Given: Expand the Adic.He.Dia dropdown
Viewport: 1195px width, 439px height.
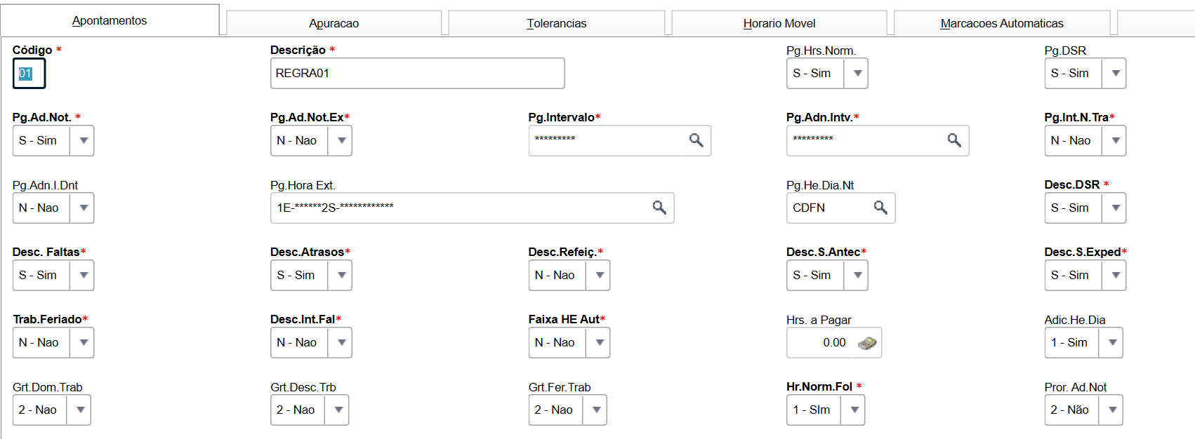Looking at the screenshot, I should click(1112, 343).
